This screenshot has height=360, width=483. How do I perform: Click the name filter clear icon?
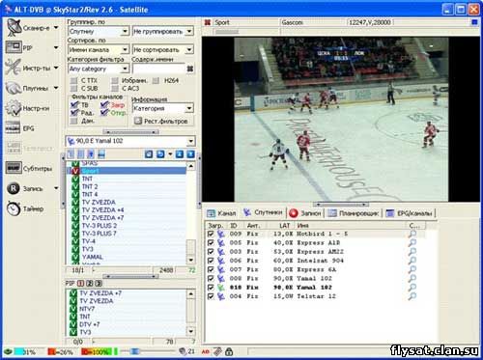pyautogui.click(x=190, y=69)
